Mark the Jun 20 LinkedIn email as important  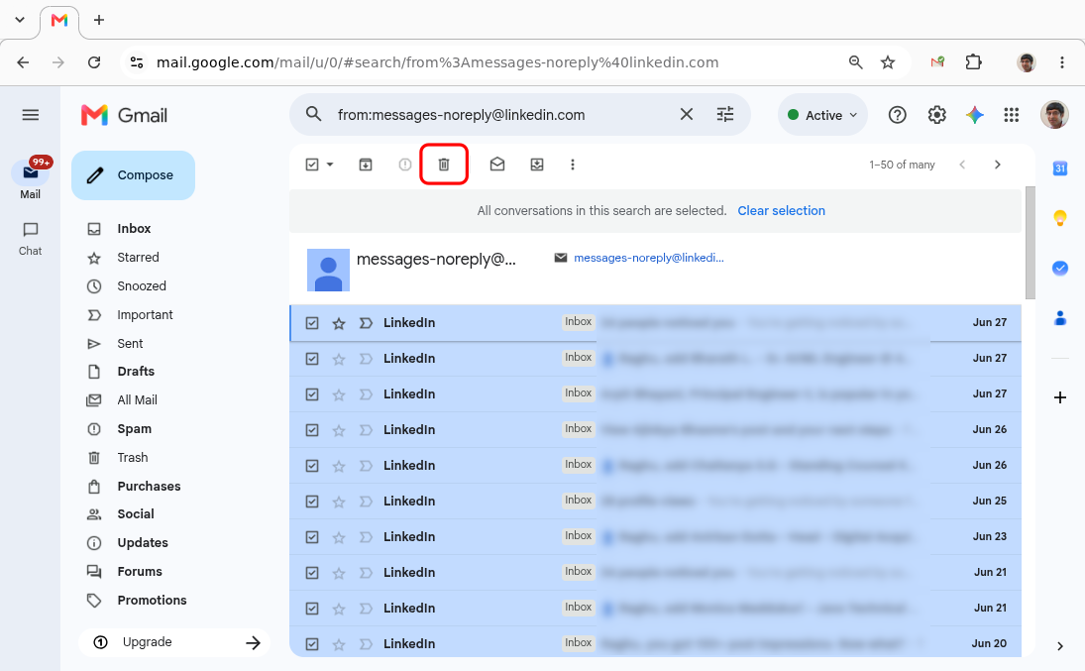[x=366, y=644]
